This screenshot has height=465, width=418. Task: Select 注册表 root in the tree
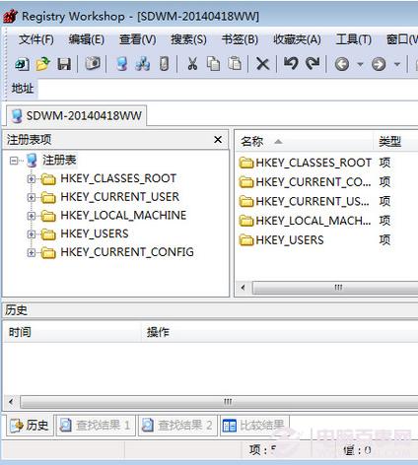pyautogui.click(x=59, y=161)
